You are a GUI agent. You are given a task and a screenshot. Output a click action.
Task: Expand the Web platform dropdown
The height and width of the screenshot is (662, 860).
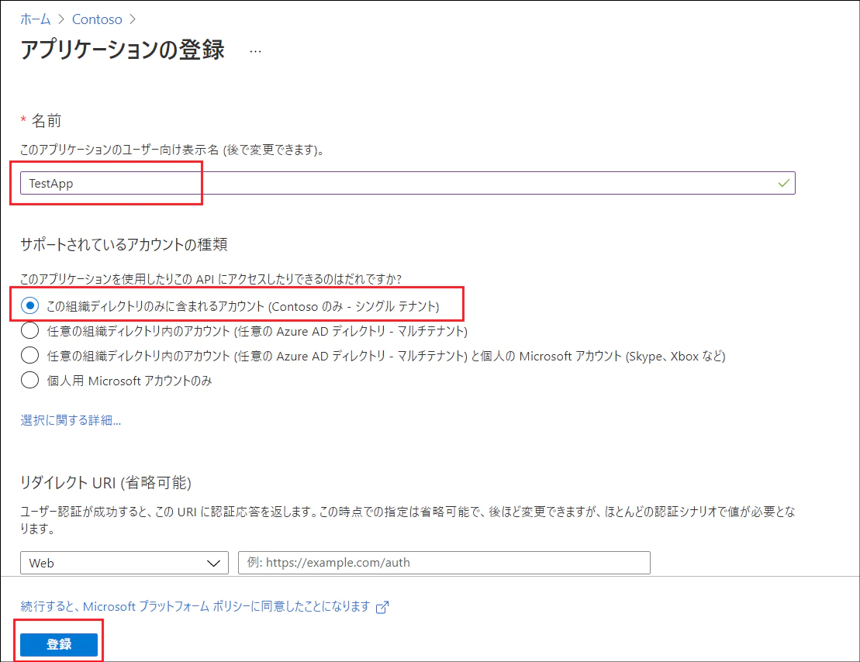click(x=125, y=563)
